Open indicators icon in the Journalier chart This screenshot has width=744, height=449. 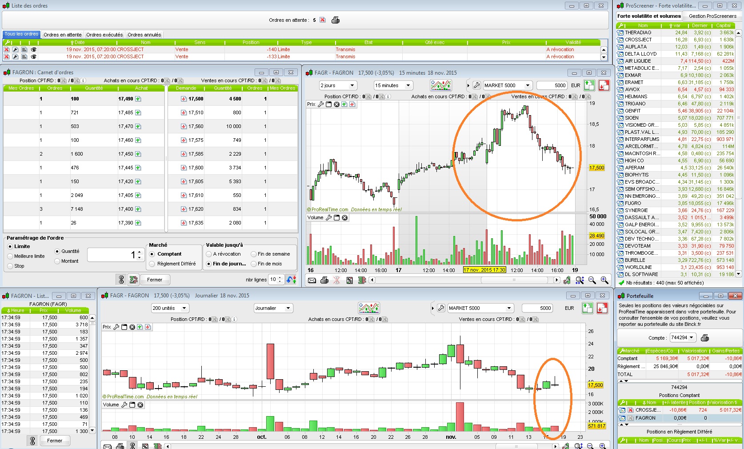pyautogui.click(x=369, y=308)
